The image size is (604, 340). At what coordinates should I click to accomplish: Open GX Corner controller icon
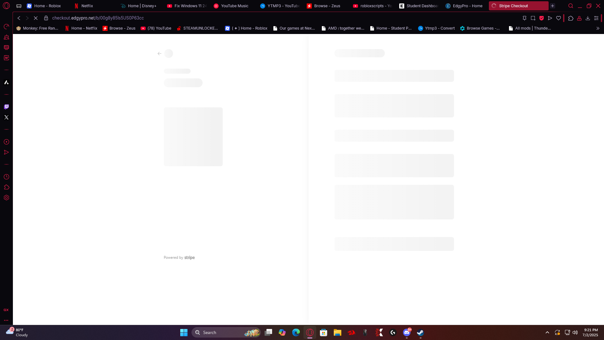tap(19, 6)
